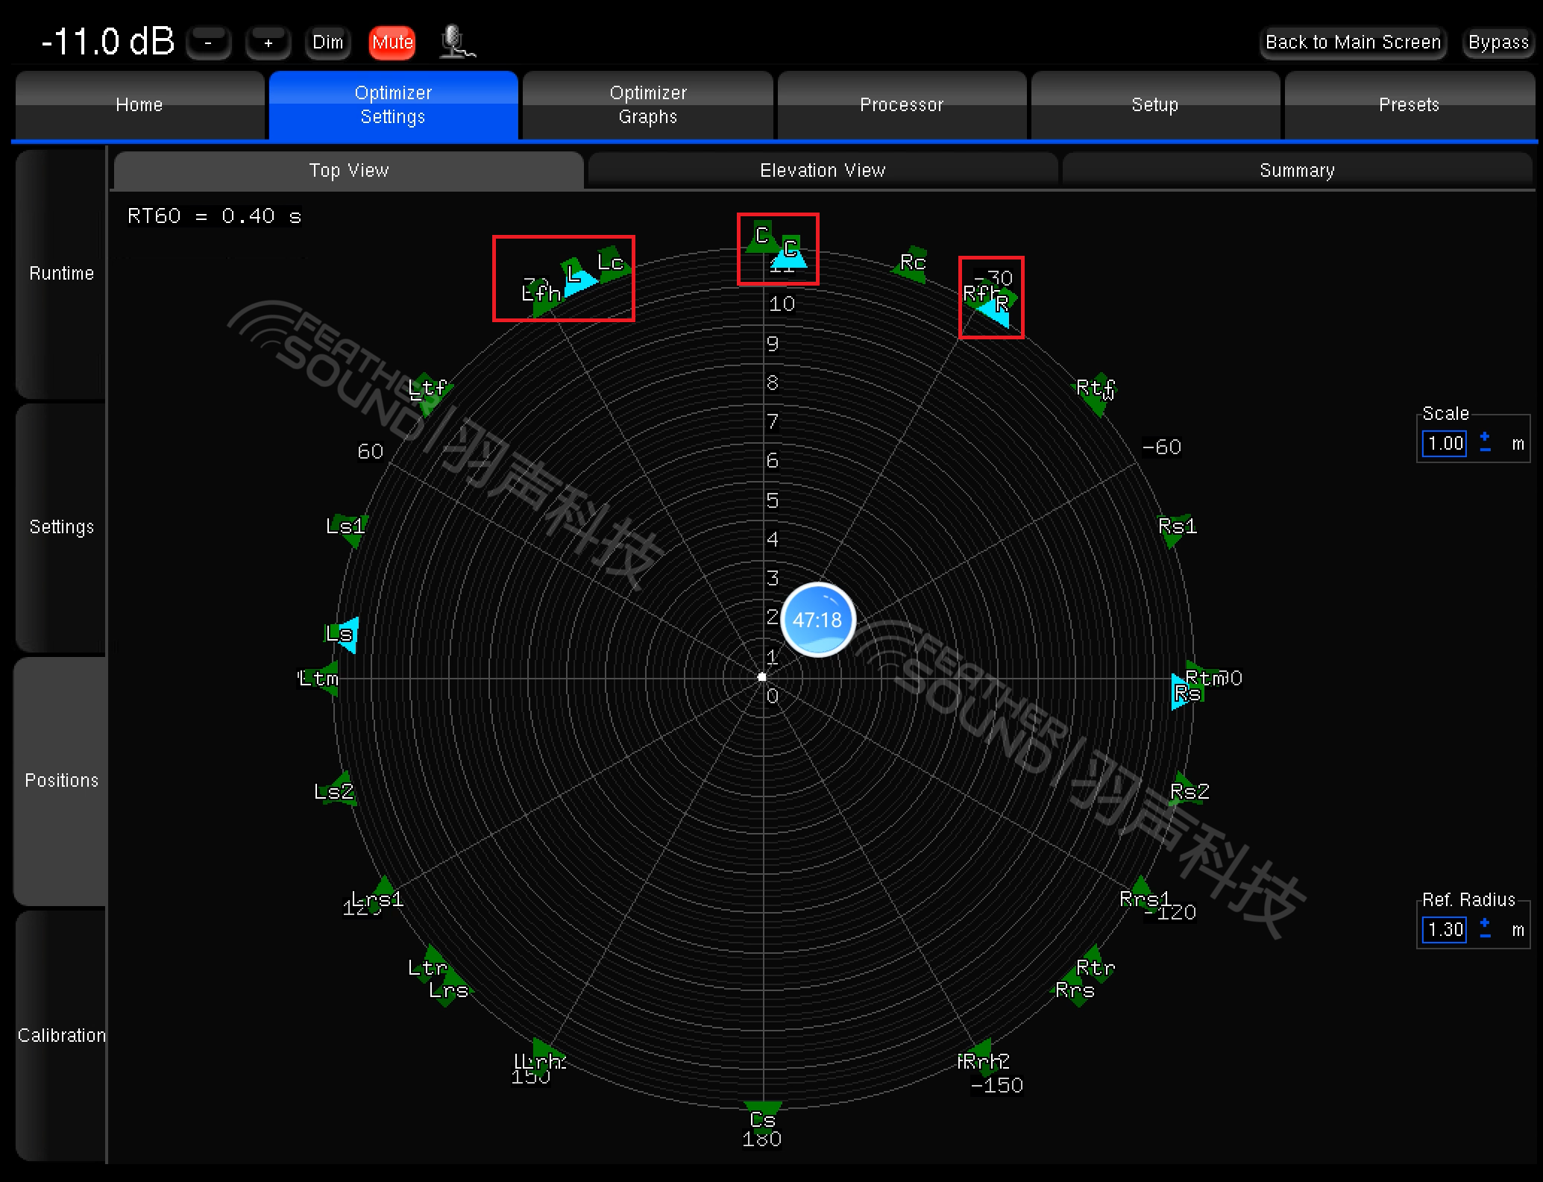Toggle the Dim button
The height and width of the screenshot is (1182, 1543).
[x=328, y=43]
